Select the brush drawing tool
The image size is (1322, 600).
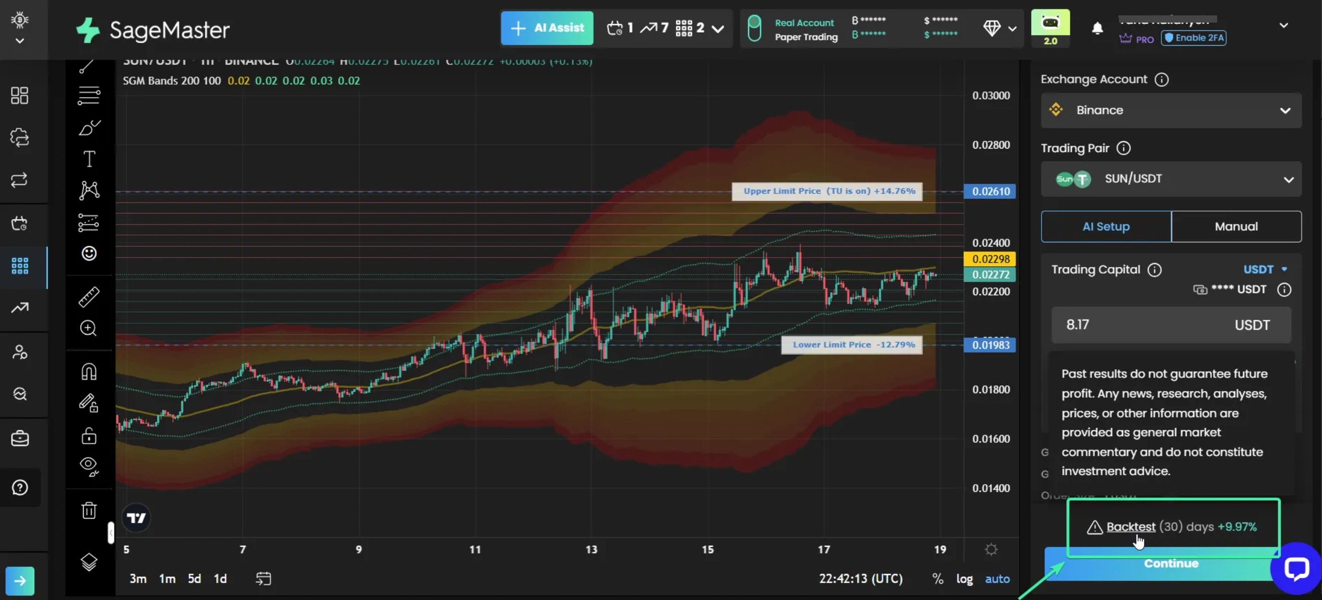click(x=89, y=127)
